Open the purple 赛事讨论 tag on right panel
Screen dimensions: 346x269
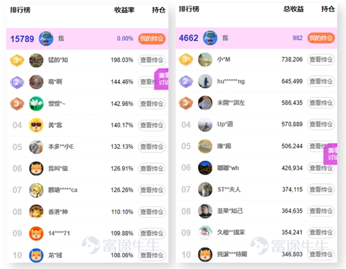330,154
